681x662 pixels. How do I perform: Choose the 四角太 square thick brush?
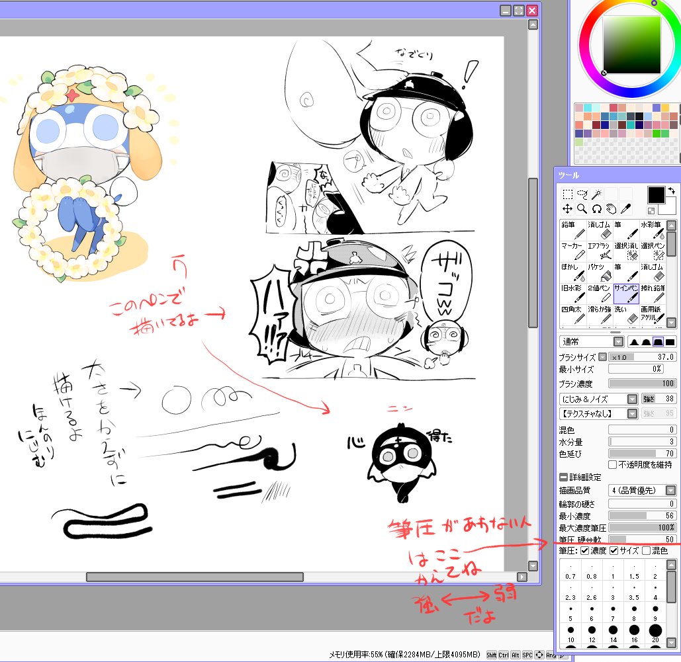(x=573, y=315)
